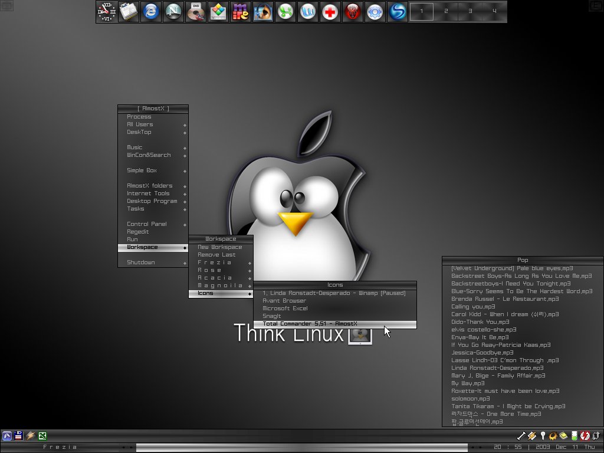Open the Acacia entry in the Workspace submenu
Image resolution: width=604 pixels, height=453 pixels.
221,278
